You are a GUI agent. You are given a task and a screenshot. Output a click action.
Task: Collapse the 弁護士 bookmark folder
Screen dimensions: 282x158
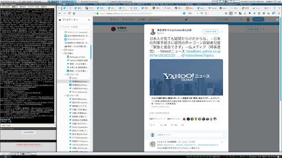(63, 54)
